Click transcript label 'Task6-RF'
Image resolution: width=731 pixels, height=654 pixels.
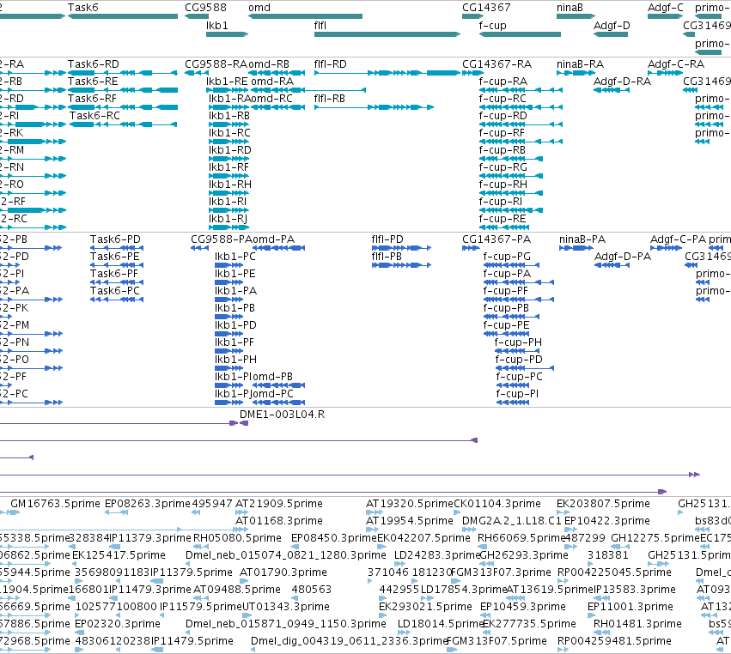pos(92,99)
